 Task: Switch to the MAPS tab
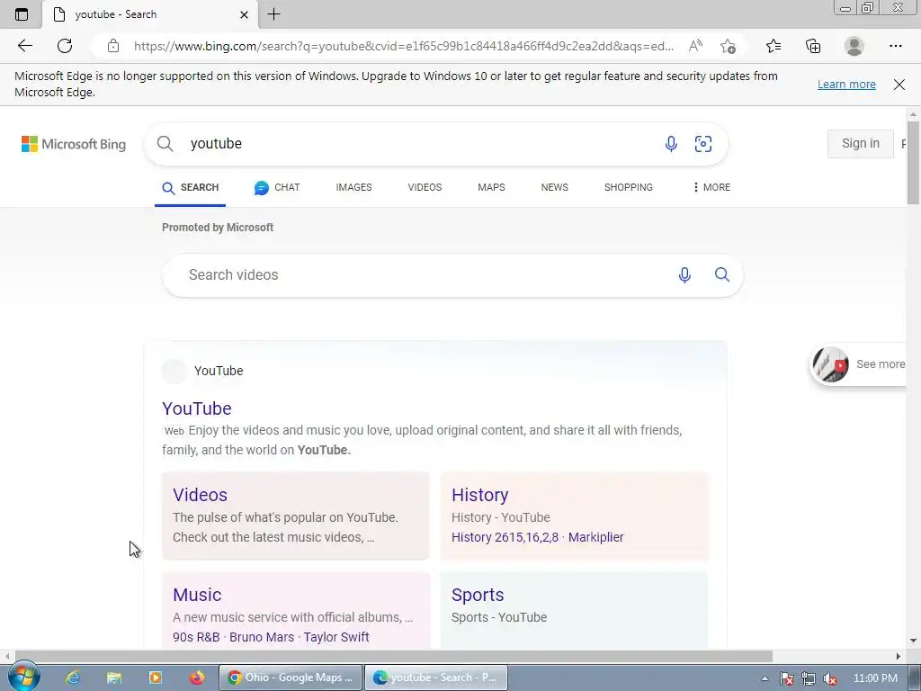[491, 187]
